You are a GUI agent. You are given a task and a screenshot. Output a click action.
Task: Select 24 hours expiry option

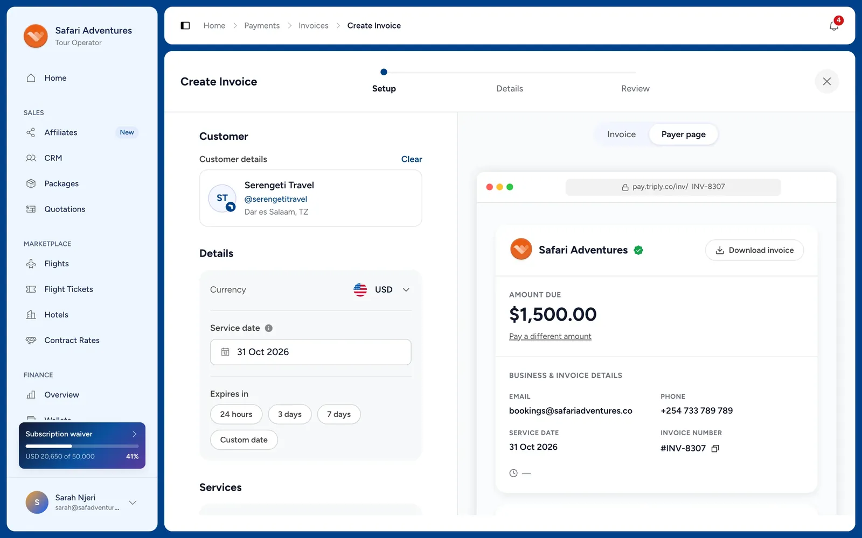coord(236,414)
